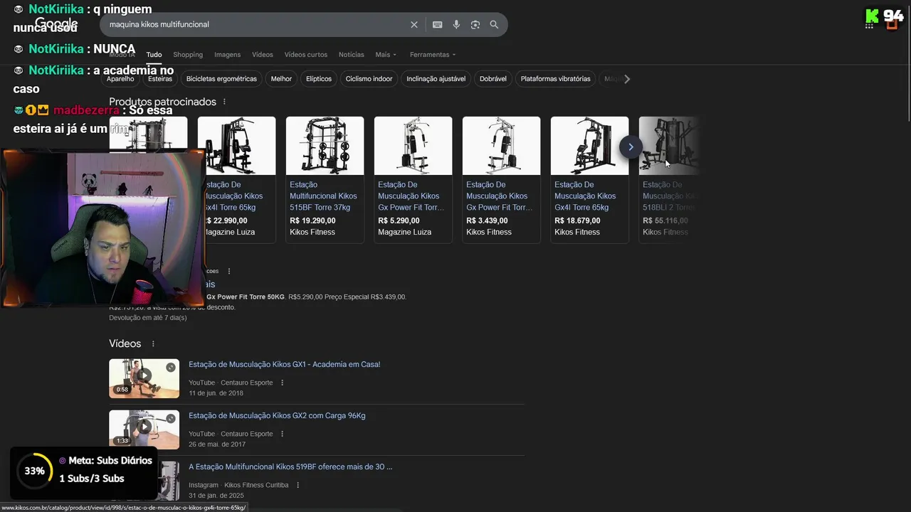Switch to the Imagens tab
Viewport: 911px width, 512px height.
(228, 55)
